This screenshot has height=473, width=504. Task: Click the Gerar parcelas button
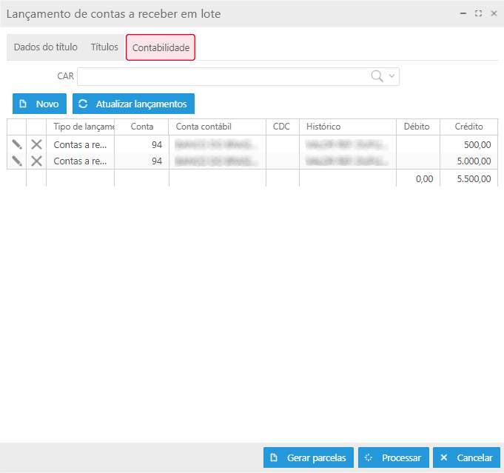click(x=309, y=457)
